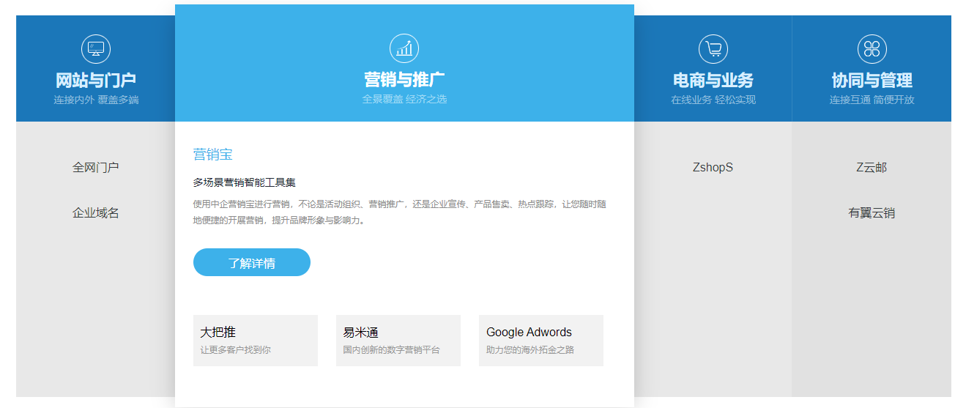Click the four-petal icon above 协同与管理

click(x=872, y=49)
